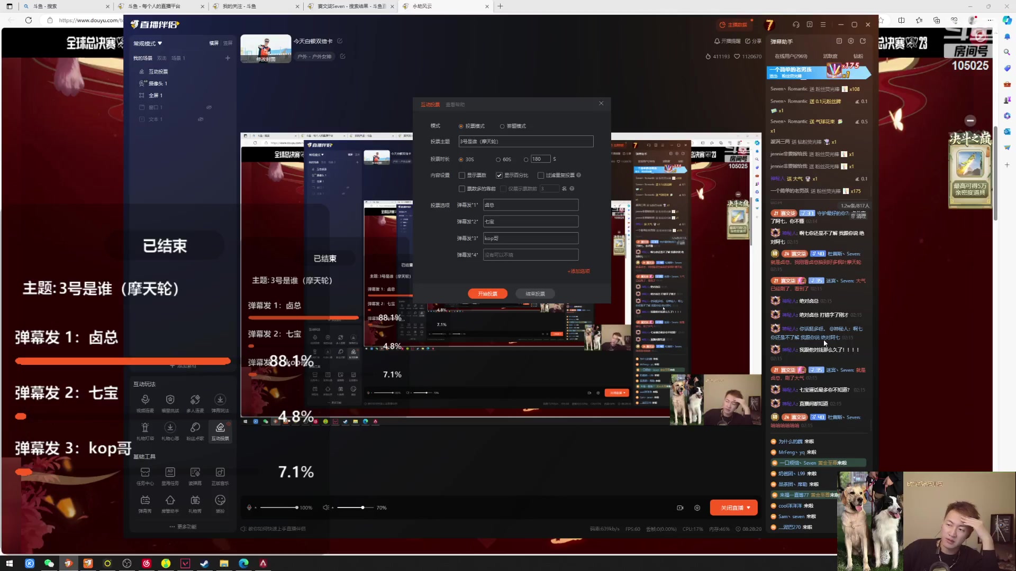Uncheck 显示百分比 checkbox
Screen dimensions: 1016x571
(x=499, y=176)
